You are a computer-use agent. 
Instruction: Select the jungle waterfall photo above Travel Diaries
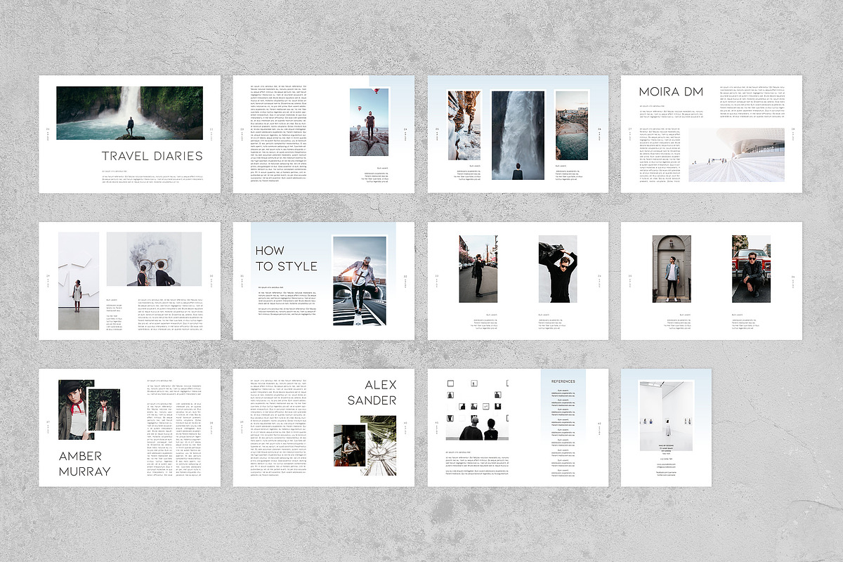click(129, 112)
